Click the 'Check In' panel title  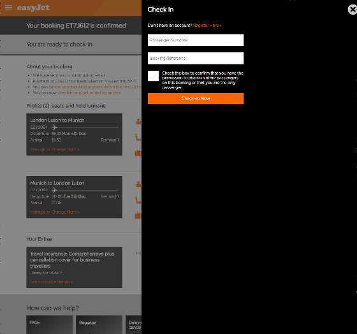point(161,10)
